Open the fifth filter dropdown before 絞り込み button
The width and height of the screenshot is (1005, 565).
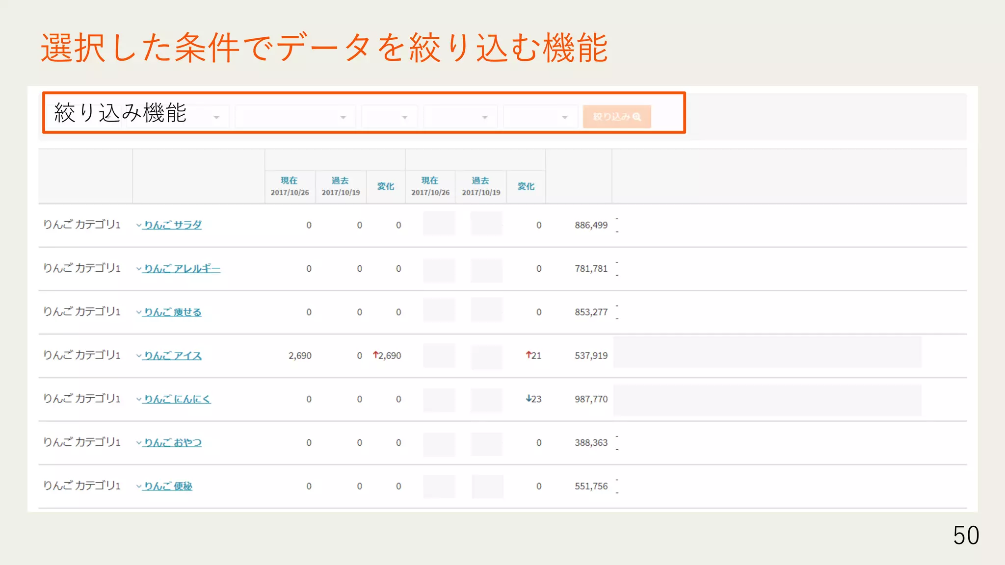click(540, 117)
